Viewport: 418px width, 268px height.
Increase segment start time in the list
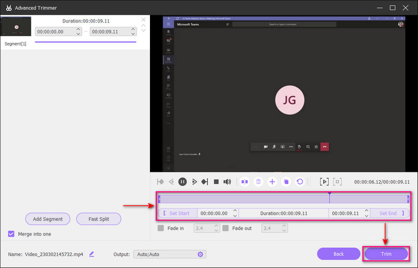point(78,29)
